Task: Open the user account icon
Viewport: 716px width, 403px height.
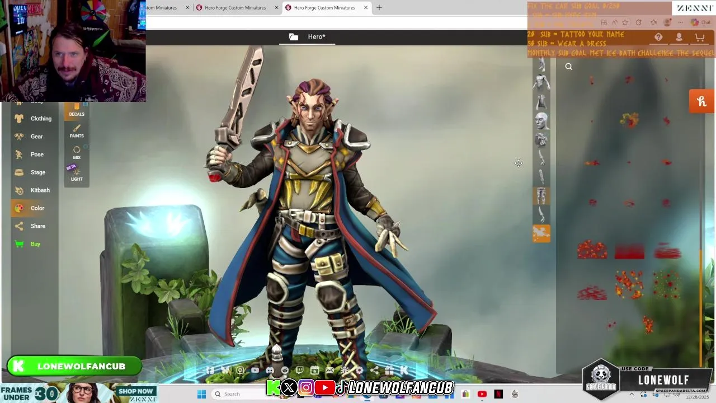Action: tap(679, 38)
